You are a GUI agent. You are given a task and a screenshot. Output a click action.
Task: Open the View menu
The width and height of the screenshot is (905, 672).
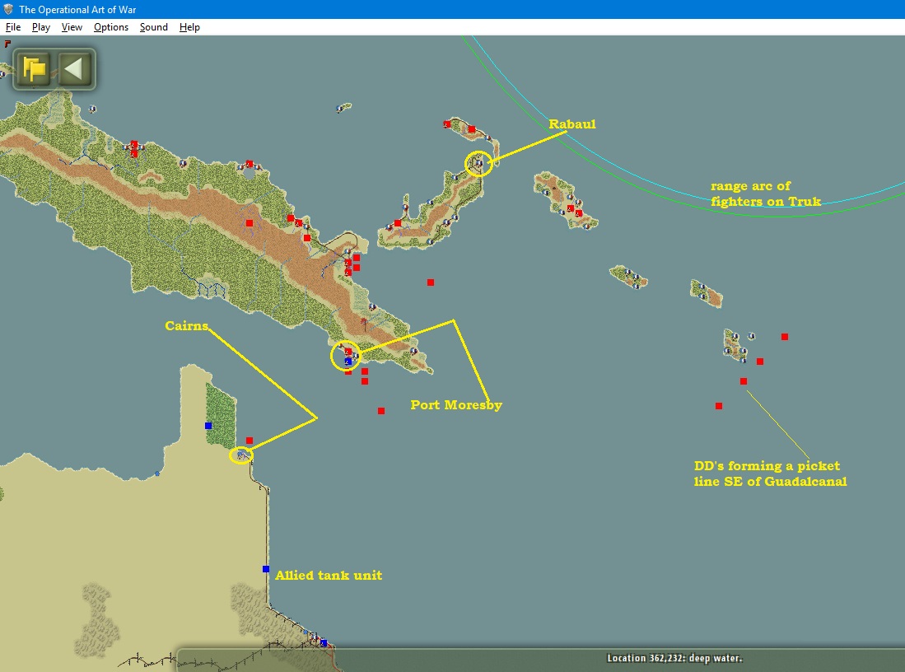click(x=72, y=27)
